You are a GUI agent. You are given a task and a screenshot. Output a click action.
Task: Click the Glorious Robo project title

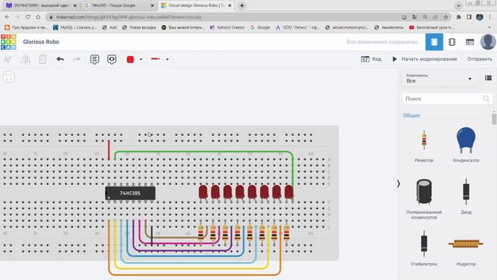coord(41,41)
